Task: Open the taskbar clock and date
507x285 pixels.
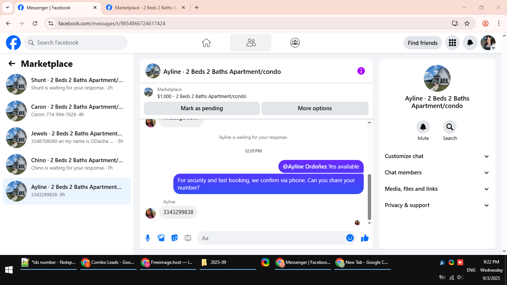Action: (491, 270)
